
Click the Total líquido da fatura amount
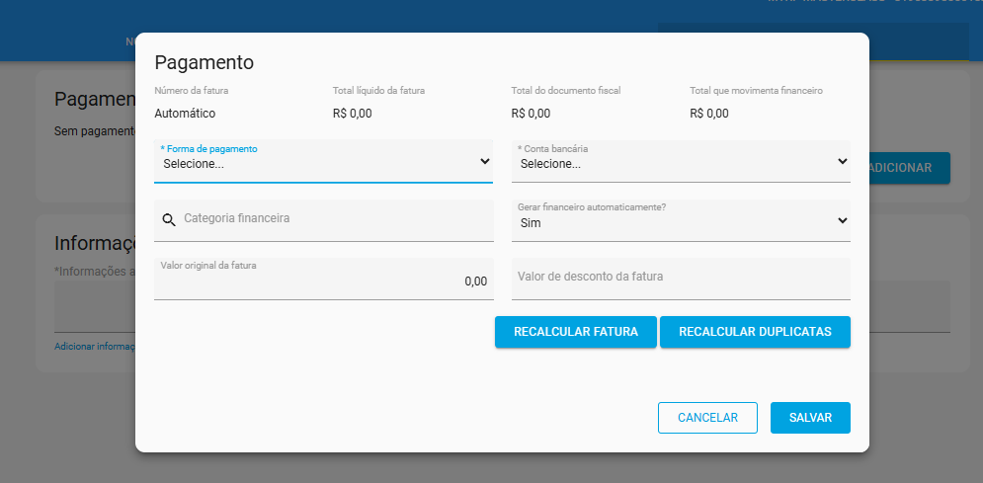pyautogui.click(x=353, y=114)
